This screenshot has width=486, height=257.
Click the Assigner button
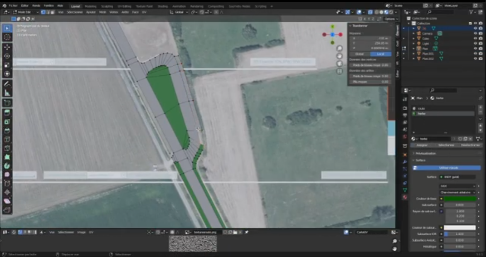click(422, 145)
